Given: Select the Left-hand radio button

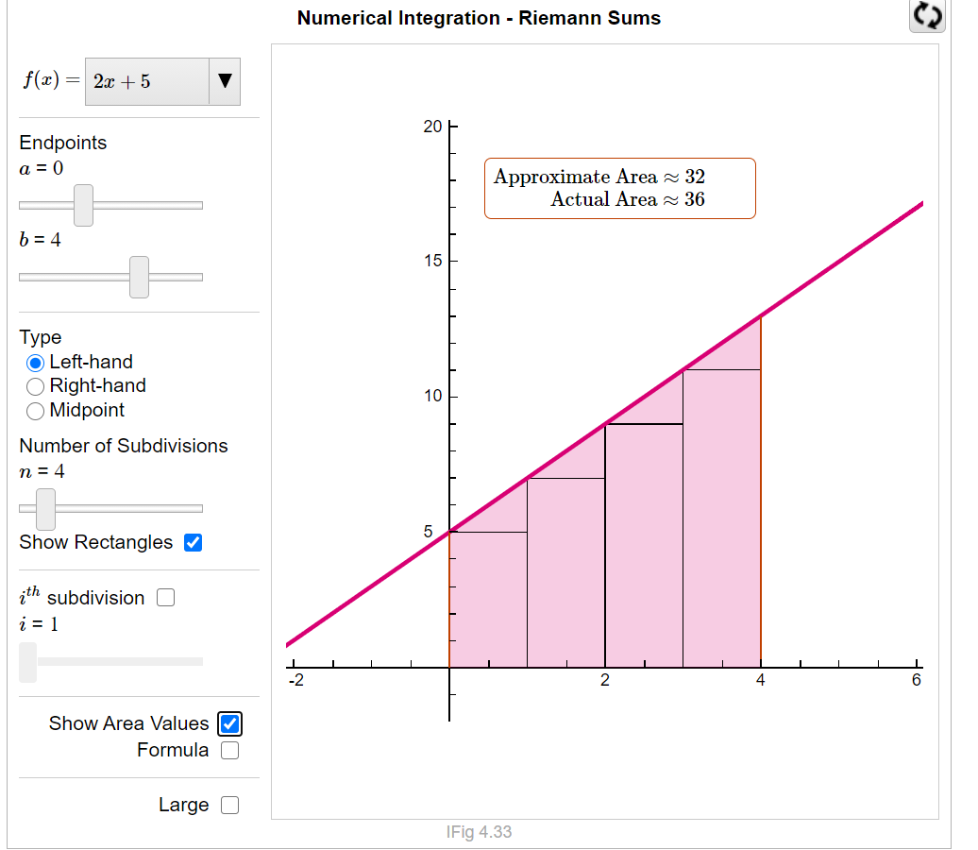Looking at the screenshot, I should [35, 362].
